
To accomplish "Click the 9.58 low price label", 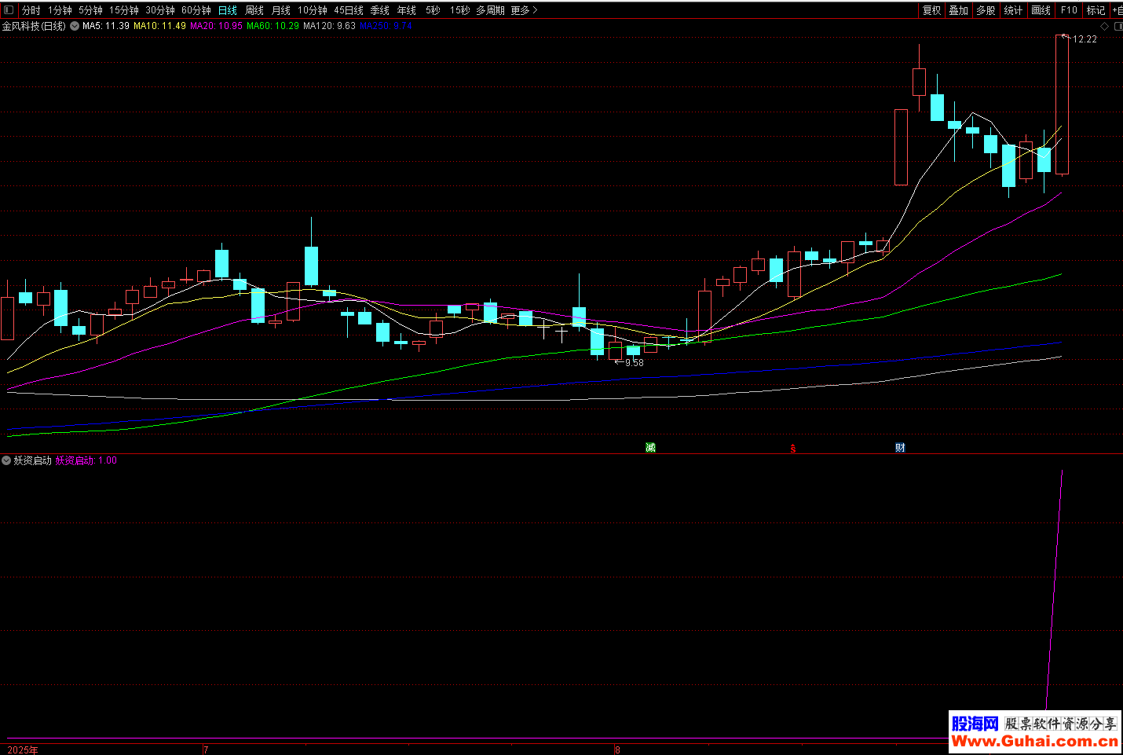I will tap(635, 363).
